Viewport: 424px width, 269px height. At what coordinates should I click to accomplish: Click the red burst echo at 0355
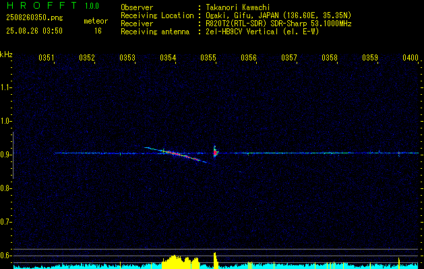(215, 153)
